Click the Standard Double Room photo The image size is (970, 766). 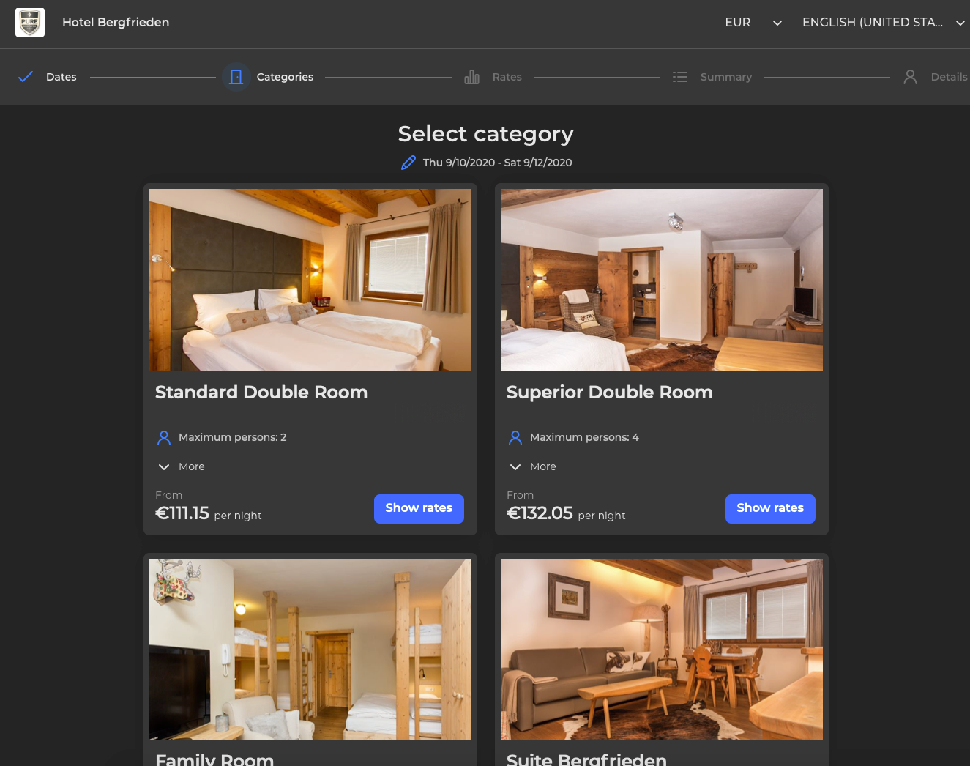[x=310, y=280]
